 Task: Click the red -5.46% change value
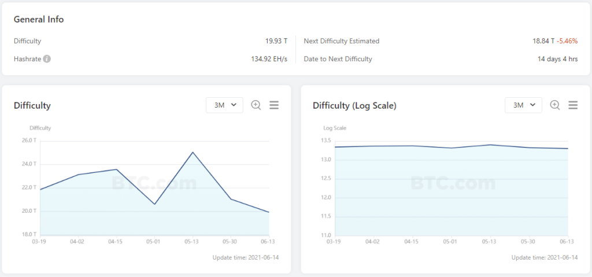pos(568,41)
